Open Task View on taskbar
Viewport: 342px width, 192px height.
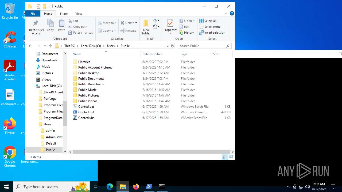click(96, 187)
